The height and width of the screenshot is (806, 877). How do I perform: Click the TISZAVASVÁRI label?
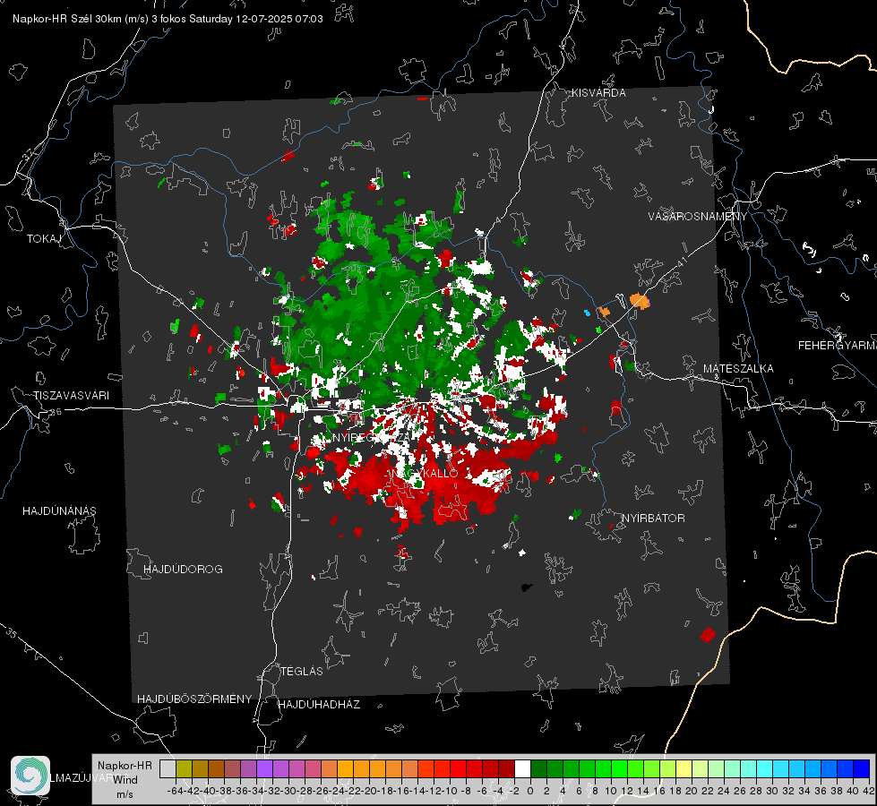pos(71,396)
